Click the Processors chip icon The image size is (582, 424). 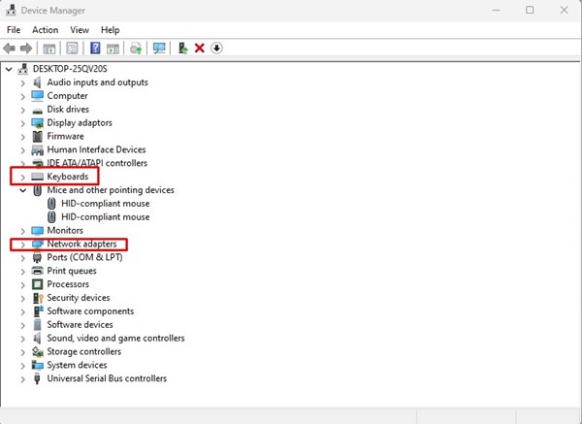click(x=38, y=284)
